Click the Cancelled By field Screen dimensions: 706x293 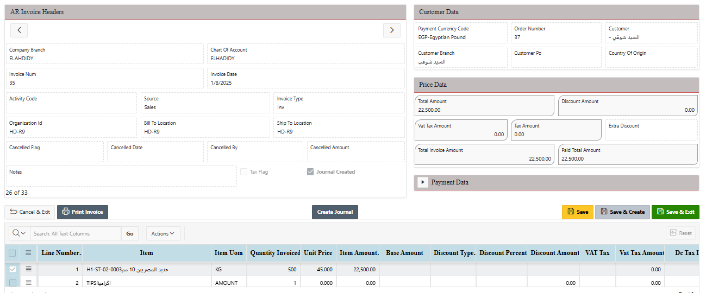(x=255, y=151)
